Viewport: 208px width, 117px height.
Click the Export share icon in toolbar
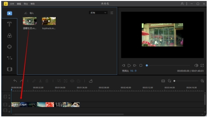pyautogui.click(x=91, y=81)
